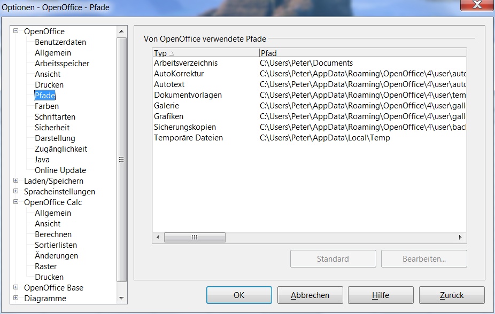Open the Raster settings
This screenshot has width=495, height=314.
46,266
